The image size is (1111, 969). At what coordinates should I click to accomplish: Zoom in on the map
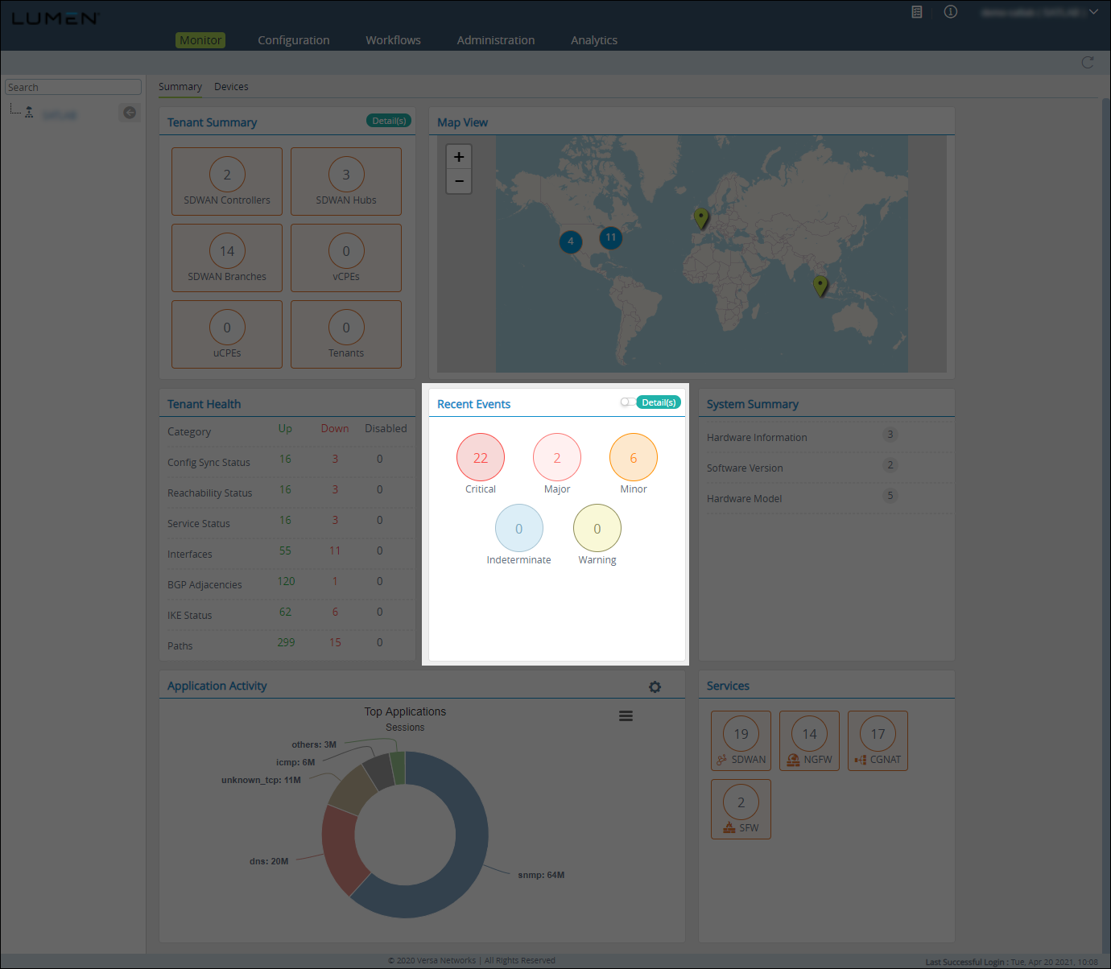(459, 157)
